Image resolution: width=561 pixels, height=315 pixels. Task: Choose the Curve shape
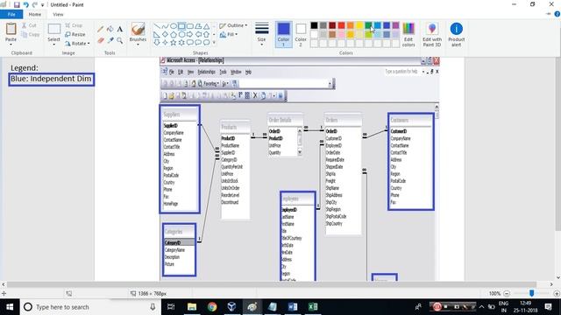point(165,26)
